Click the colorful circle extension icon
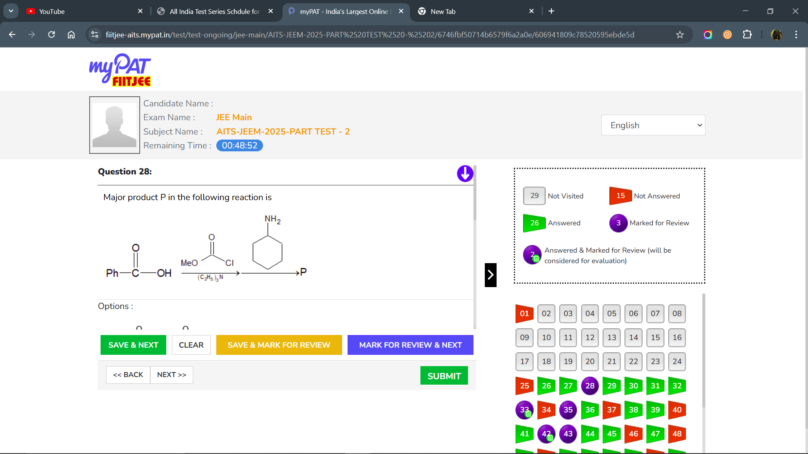 [707, 34]
